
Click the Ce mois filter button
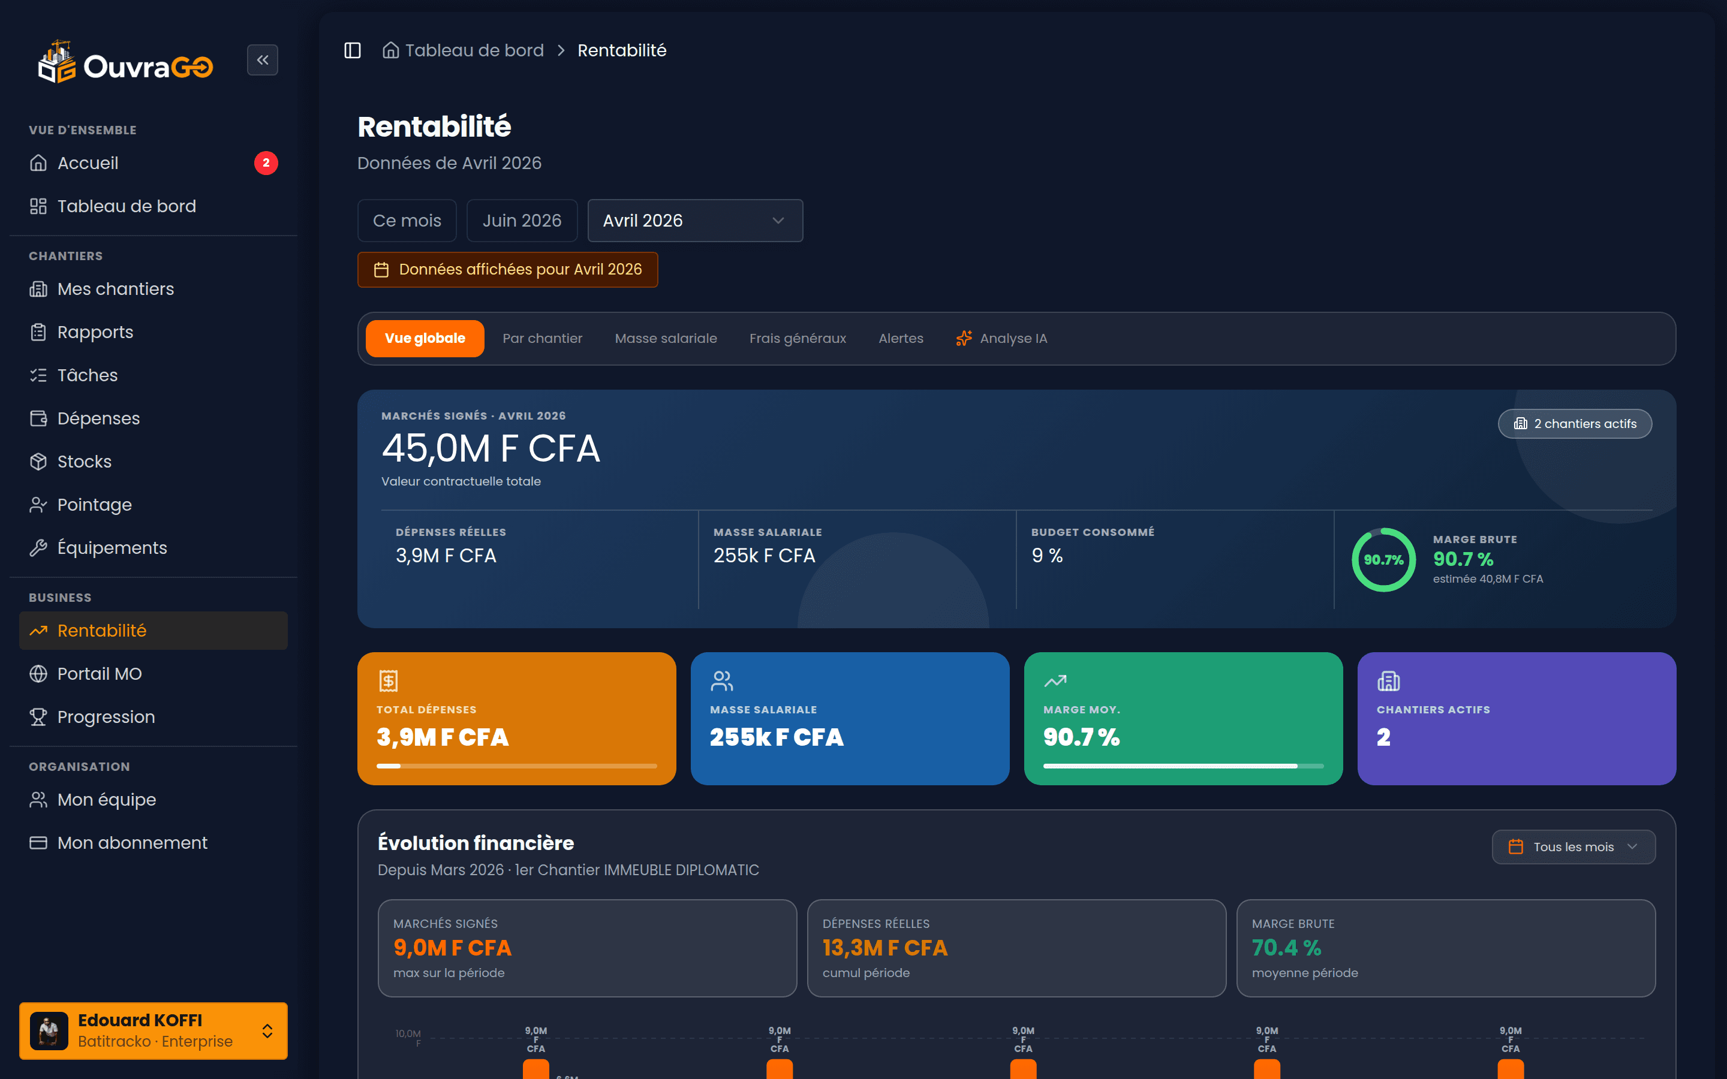click(x=407, y=221)
